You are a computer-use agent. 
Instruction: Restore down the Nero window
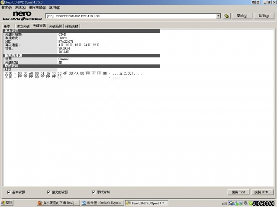point(269,2)
